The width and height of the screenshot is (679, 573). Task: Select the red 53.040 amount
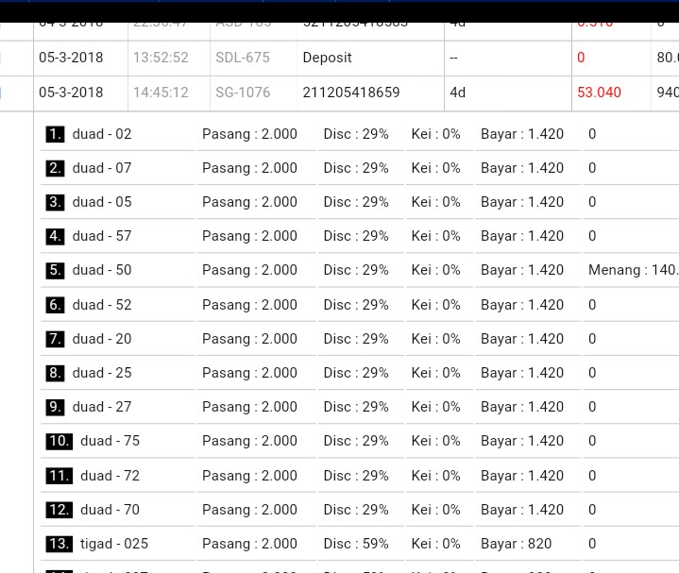(599, 93)
